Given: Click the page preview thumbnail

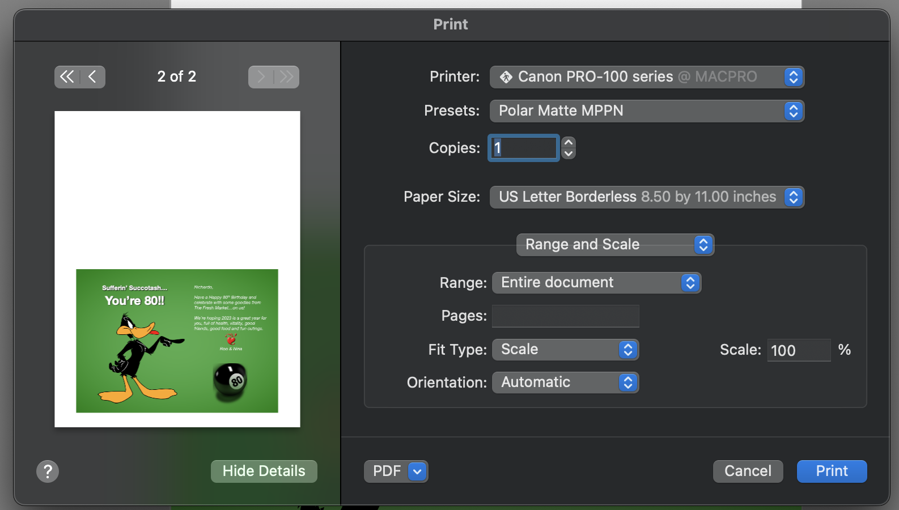Looking at the screenshot, I should [177, 269].
